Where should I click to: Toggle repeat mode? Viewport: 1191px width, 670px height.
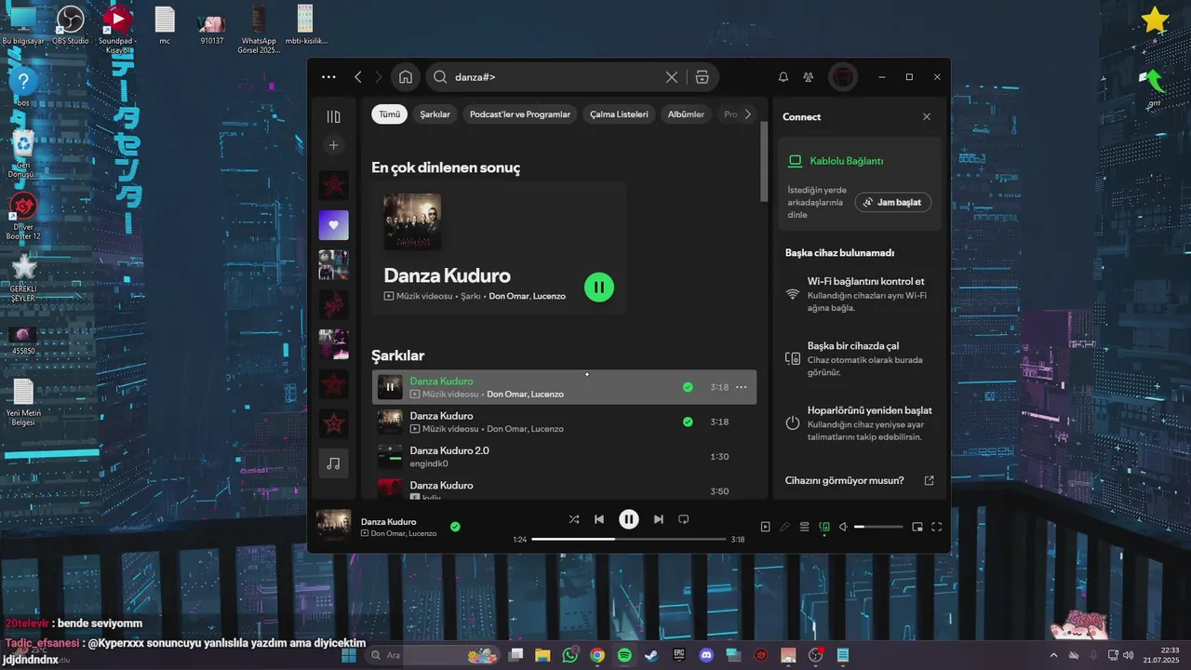click(x=684, y=519)
